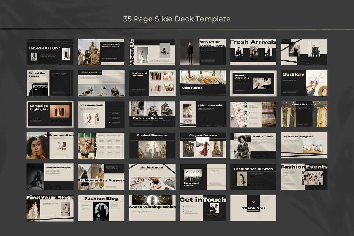The width and height of the screenshot is (354, 236).
Task: Select the Product Showcase slide
Action: coord(152,146)
